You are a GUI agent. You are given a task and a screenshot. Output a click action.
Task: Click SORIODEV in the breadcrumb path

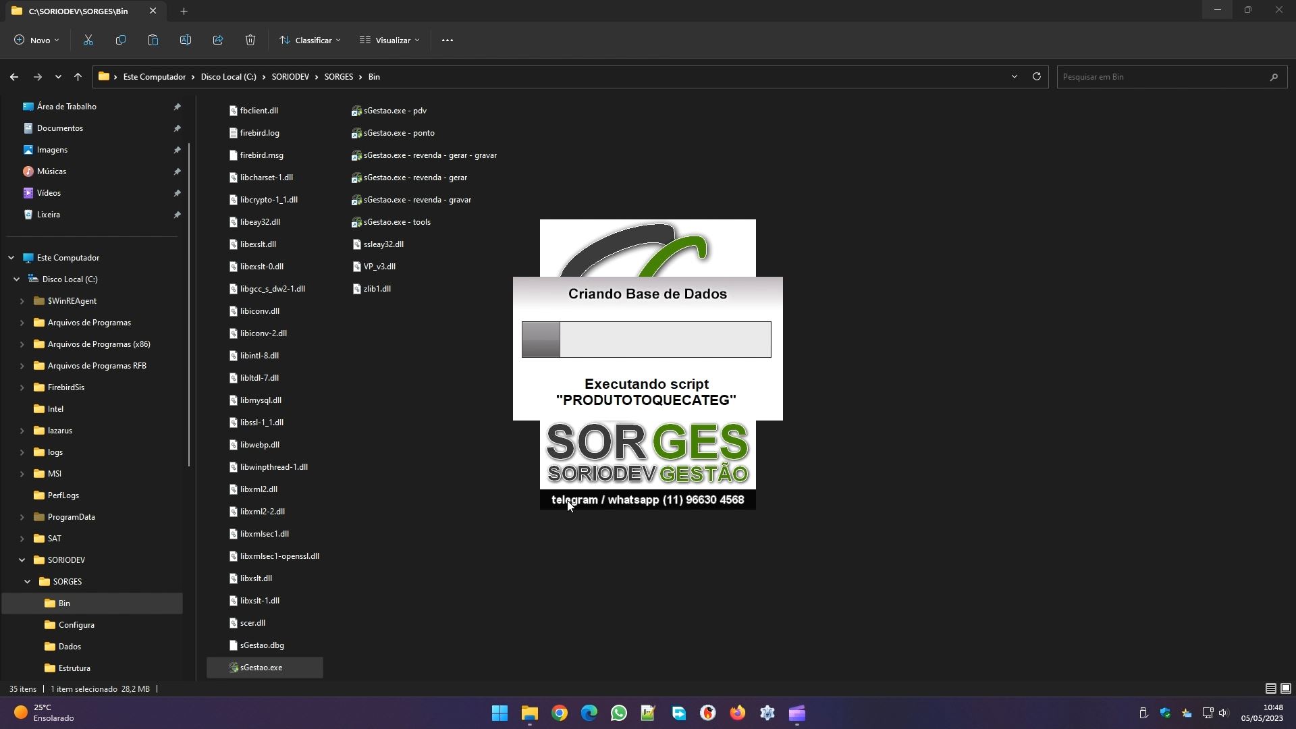pos(290,77)
